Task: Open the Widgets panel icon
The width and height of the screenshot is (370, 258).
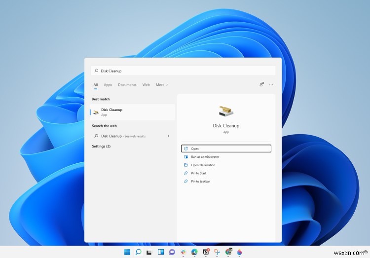Action: point(161,252)
